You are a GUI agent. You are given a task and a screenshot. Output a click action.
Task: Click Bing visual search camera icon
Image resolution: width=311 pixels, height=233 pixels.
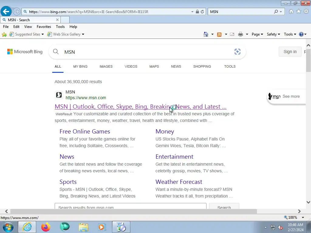pyautogui.click(x=238, y=52)
